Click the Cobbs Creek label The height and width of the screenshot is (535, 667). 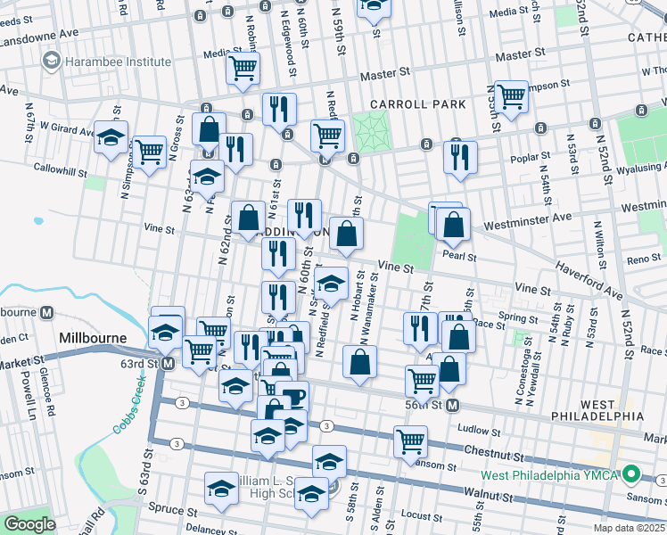click(x=129, y=405)
